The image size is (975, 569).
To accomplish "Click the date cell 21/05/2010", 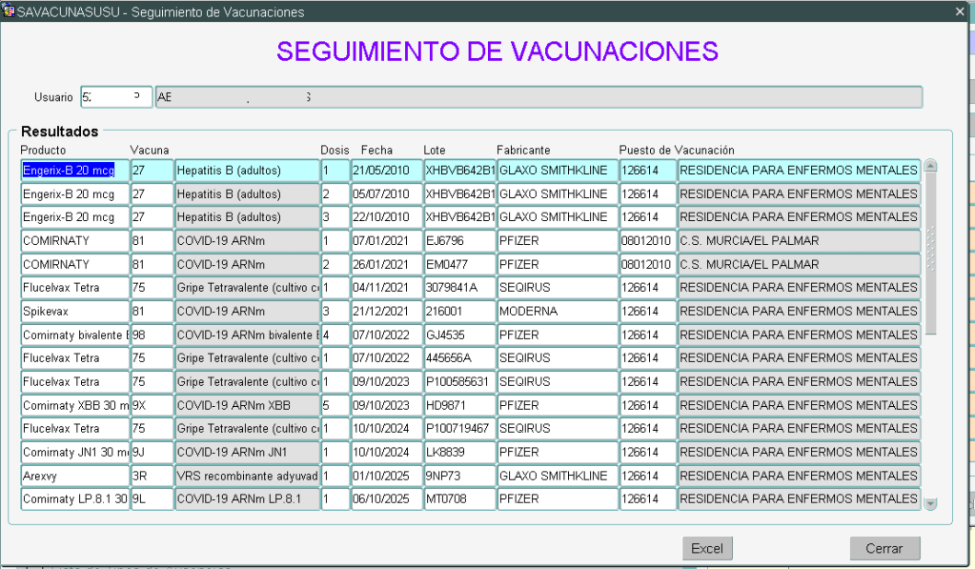I will pos(386,171).
